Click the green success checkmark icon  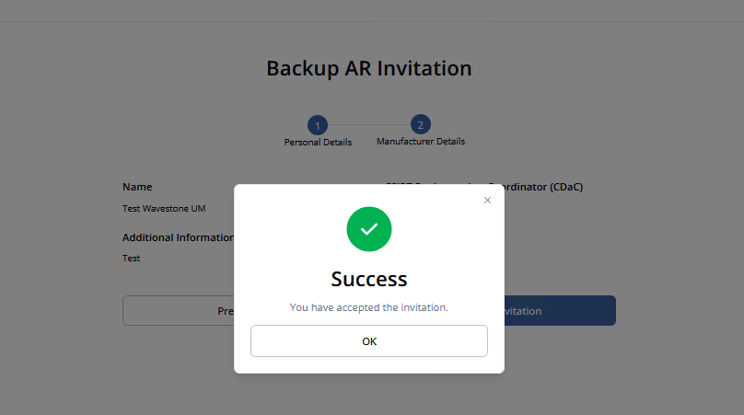[368, 229]
